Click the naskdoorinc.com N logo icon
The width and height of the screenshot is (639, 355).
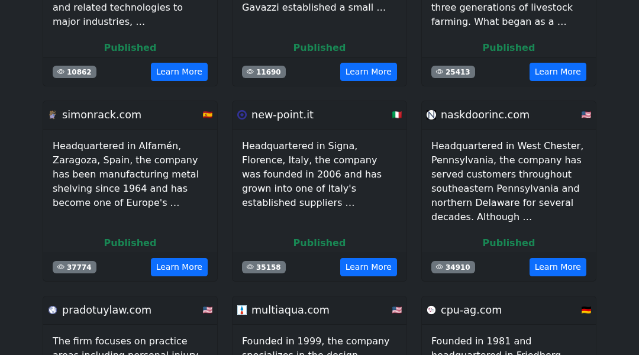[x=431, y=115]
